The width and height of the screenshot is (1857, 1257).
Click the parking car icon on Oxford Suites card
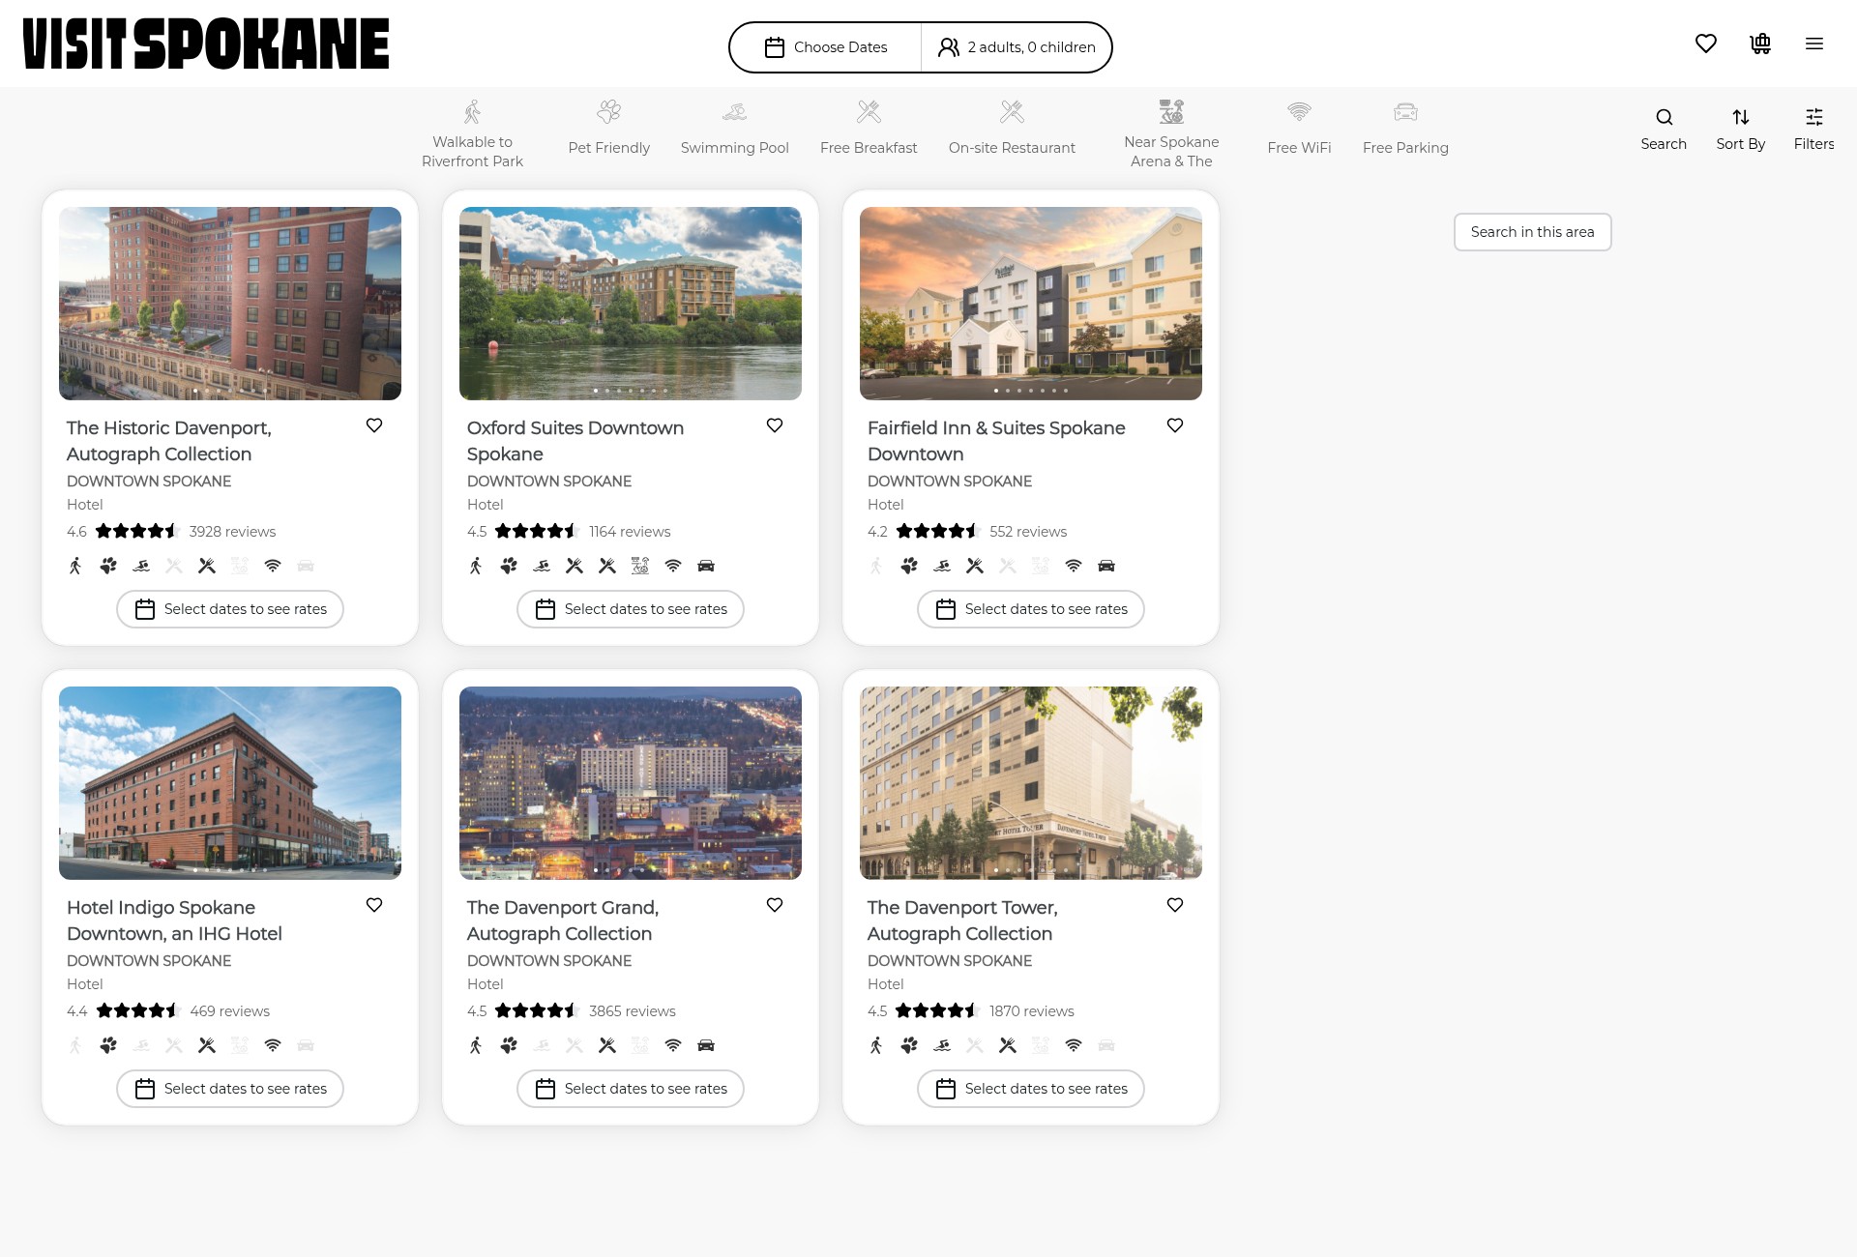point(706,566)
